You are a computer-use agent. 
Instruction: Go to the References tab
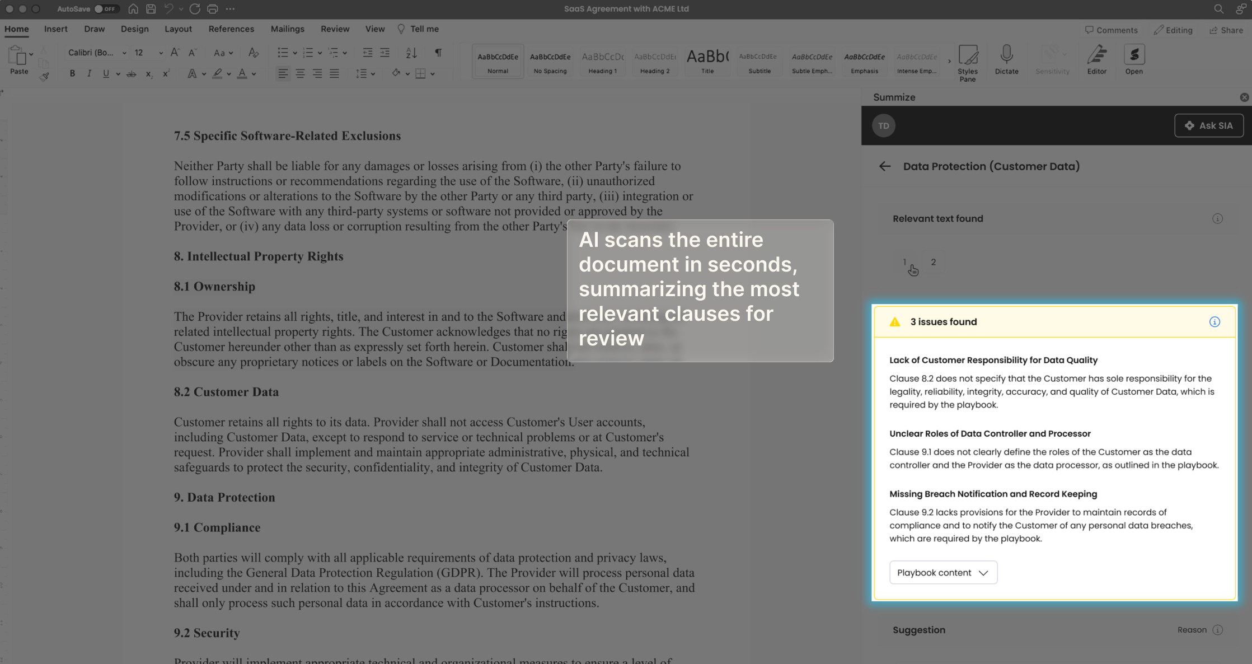click(x=231, y=29)
